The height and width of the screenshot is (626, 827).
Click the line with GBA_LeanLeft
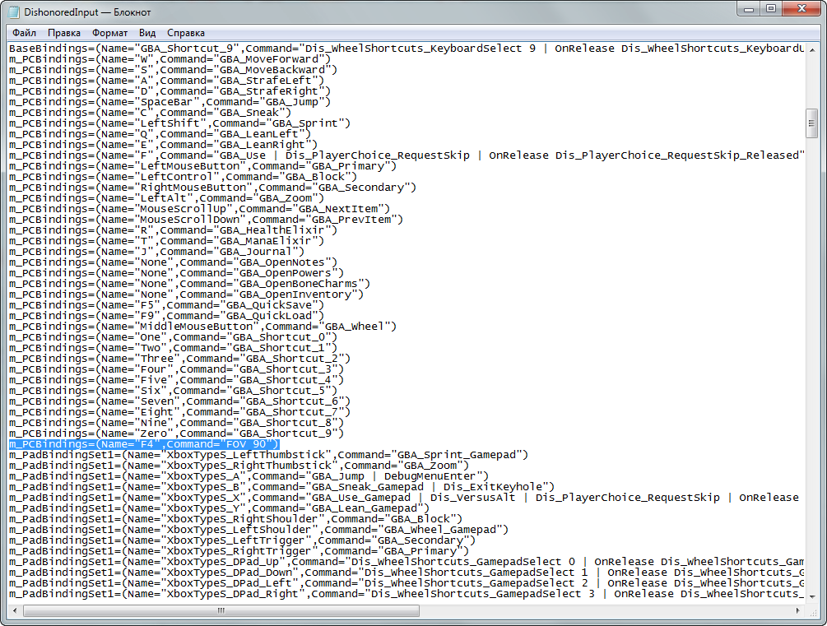pyautogui.click(x=160, y=134)
